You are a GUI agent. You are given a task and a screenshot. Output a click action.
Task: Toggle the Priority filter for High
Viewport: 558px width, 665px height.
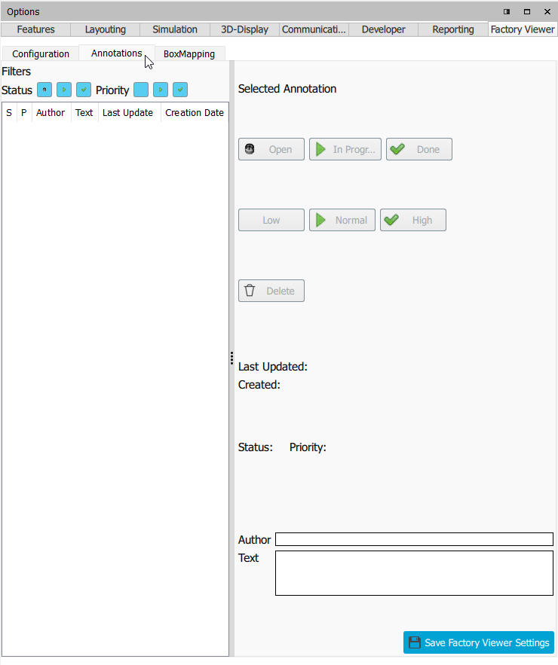[180, 90]
